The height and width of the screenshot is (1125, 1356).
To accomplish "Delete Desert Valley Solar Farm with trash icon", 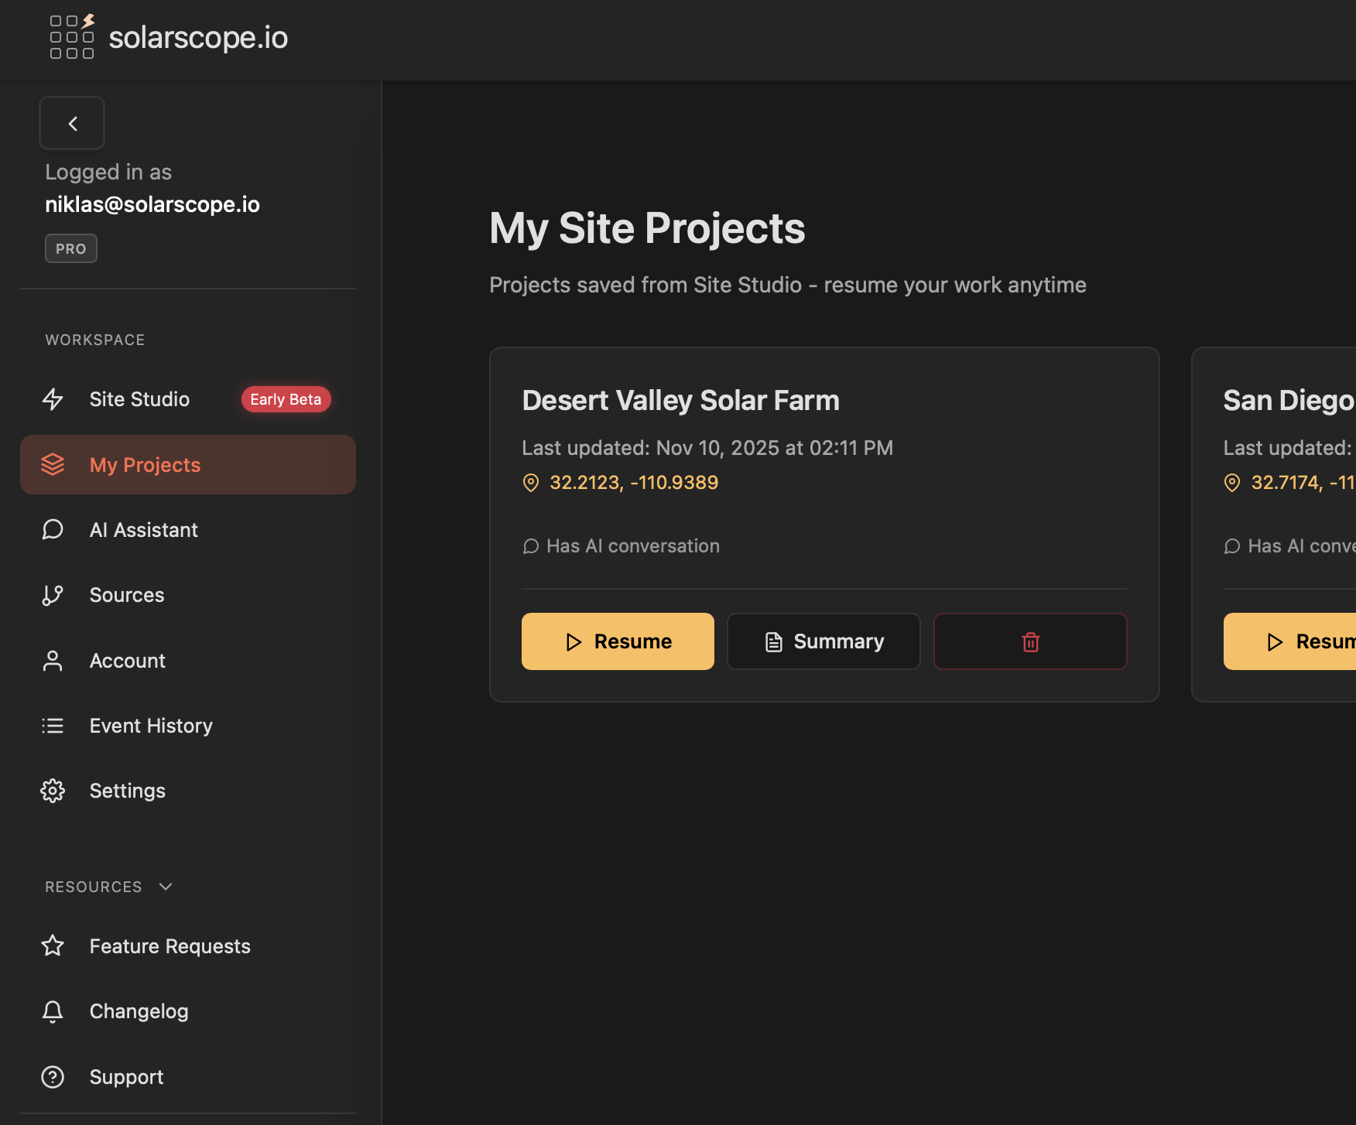I will [x=1030, y=641].
